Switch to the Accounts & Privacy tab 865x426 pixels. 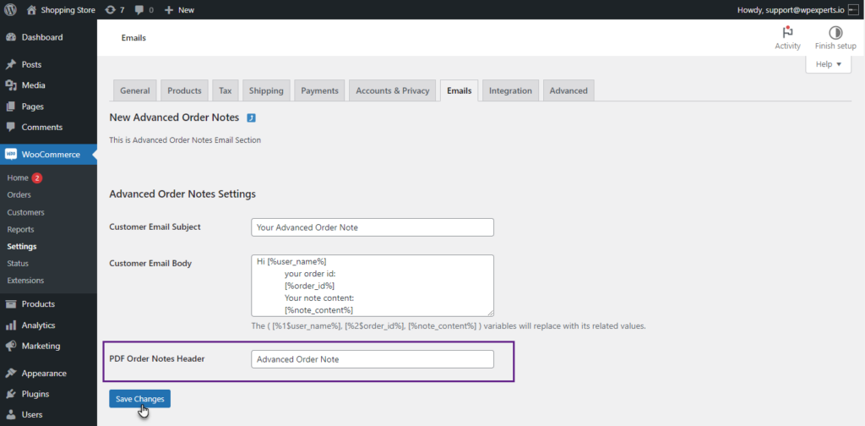coord(392,90)
